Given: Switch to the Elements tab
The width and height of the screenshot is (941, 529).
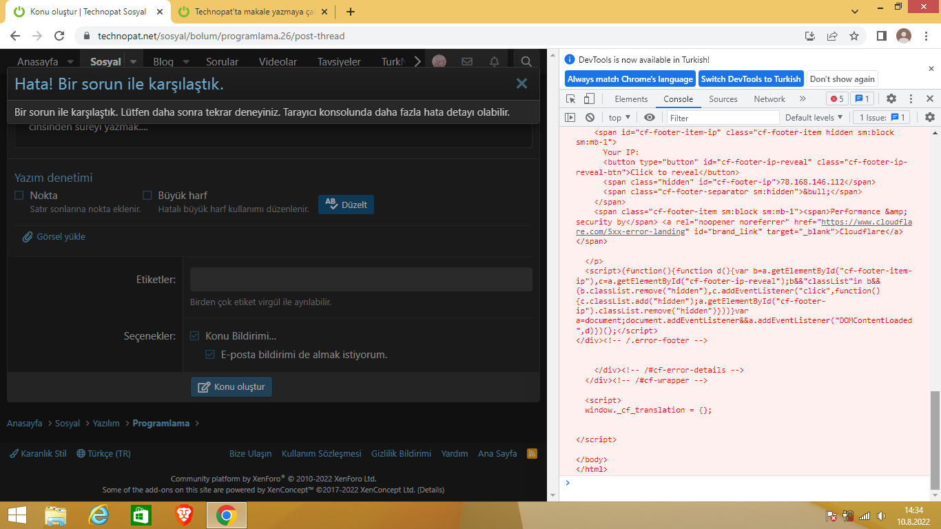Looking at the screenshot, I should coord(631,99).
